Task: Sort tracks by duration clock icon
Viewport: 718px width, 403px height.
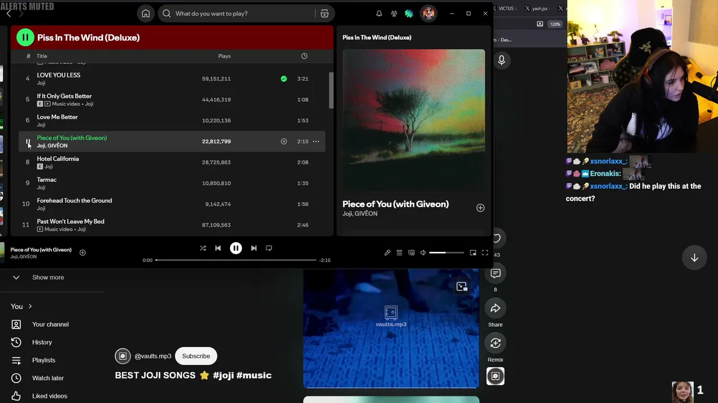Action: point(304,56)
